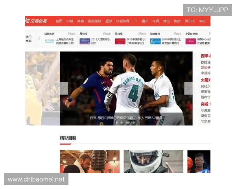Go to the 国际足球 navigation section
Image resolution: width=236 pixels, height=189 pixels.
click(x=94, y=21)
